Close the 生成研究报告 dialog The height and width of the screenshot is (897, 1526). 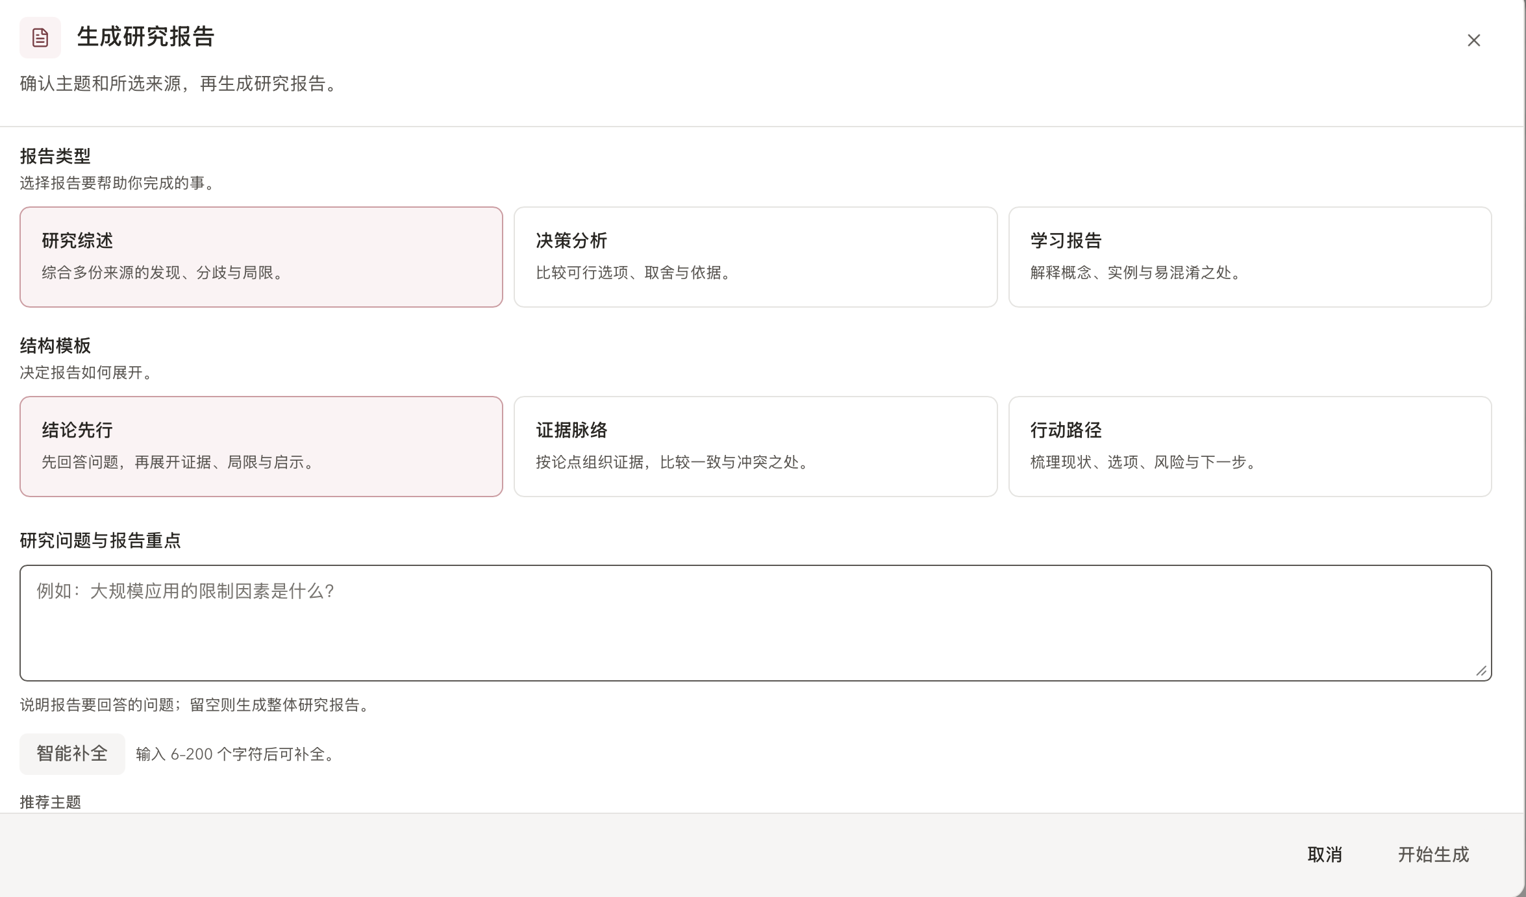tap(1473, 40)
